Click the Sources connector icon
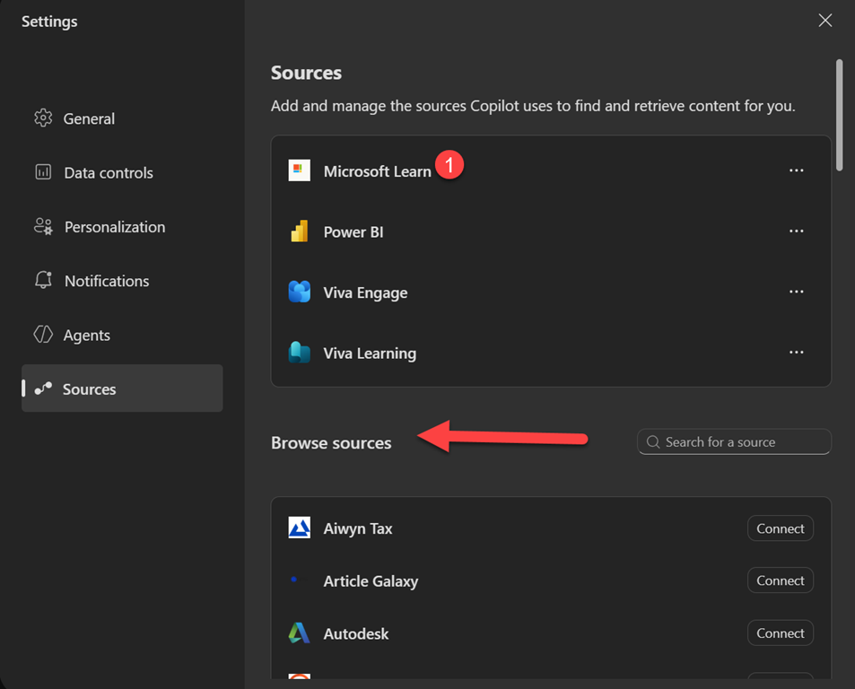Image resolution: width=855 pixels, height=689 pixels. pos(43,388)
